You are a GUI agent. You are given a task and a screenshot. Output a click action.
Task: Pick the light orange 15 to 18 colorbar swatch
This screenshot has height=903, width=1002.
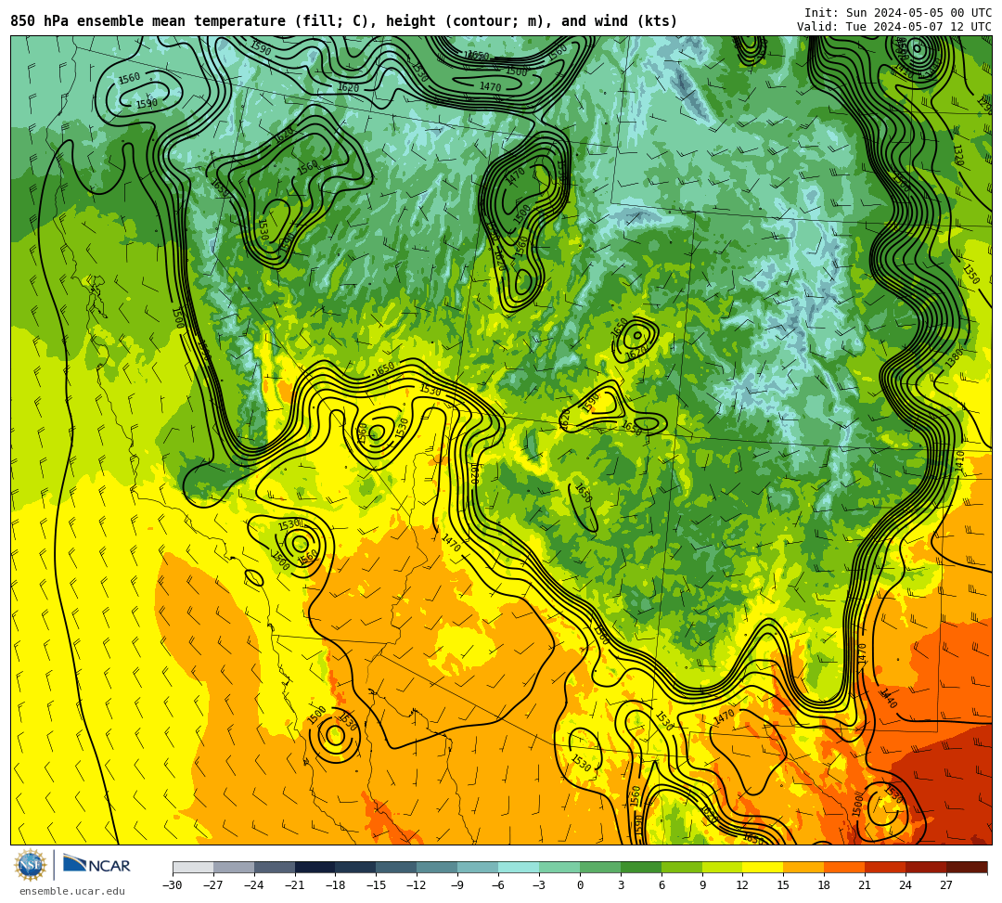[803, 867]
